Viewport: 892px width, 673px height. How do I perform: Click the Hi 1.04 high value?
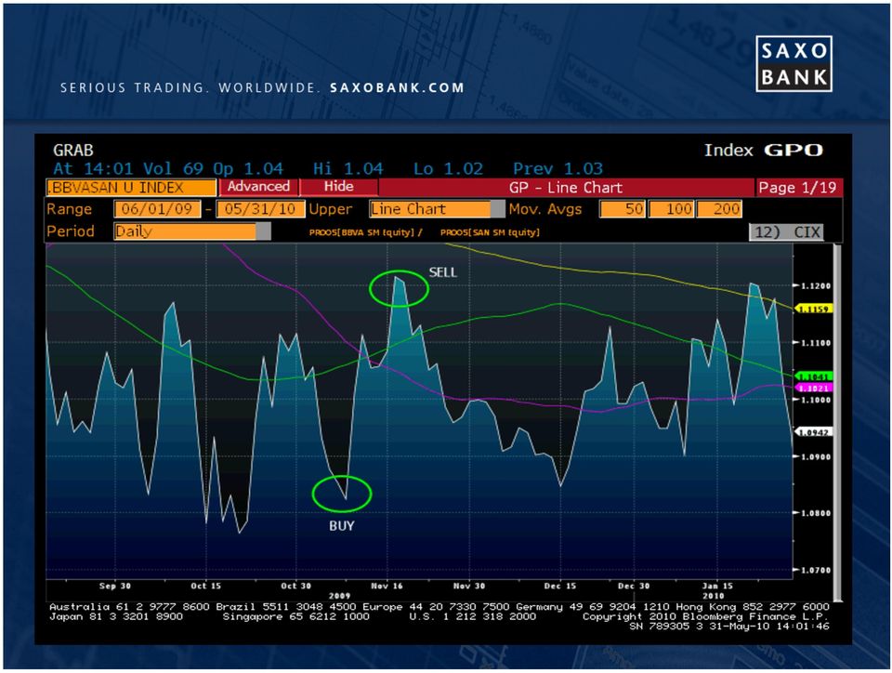(x=348, y=169)
